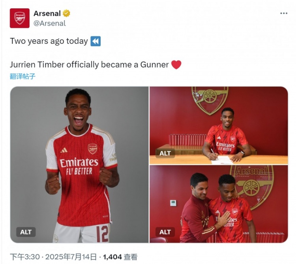
Task: Open the Arsenal profile avatar
Action: pyautogui.click(x=20, y=18)
